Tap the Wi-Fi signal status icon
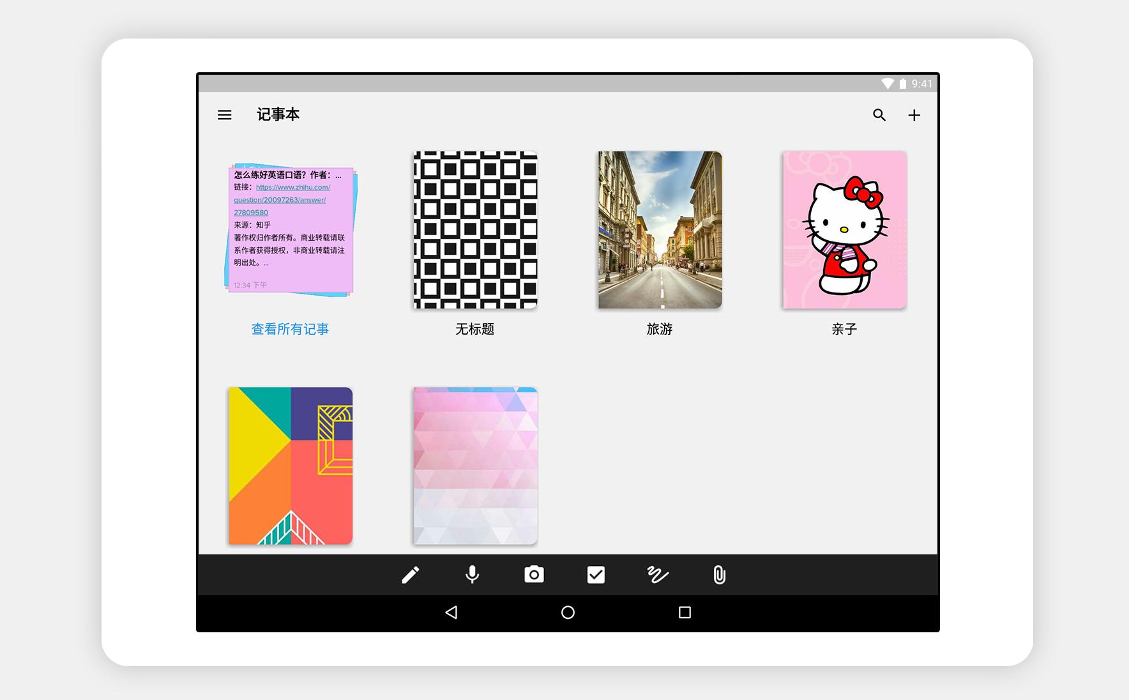 coord(888,84)
